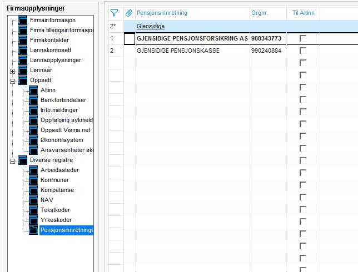Click row number 1 header
This screenshot has width=358, height=272.
[x=116, y=38]
